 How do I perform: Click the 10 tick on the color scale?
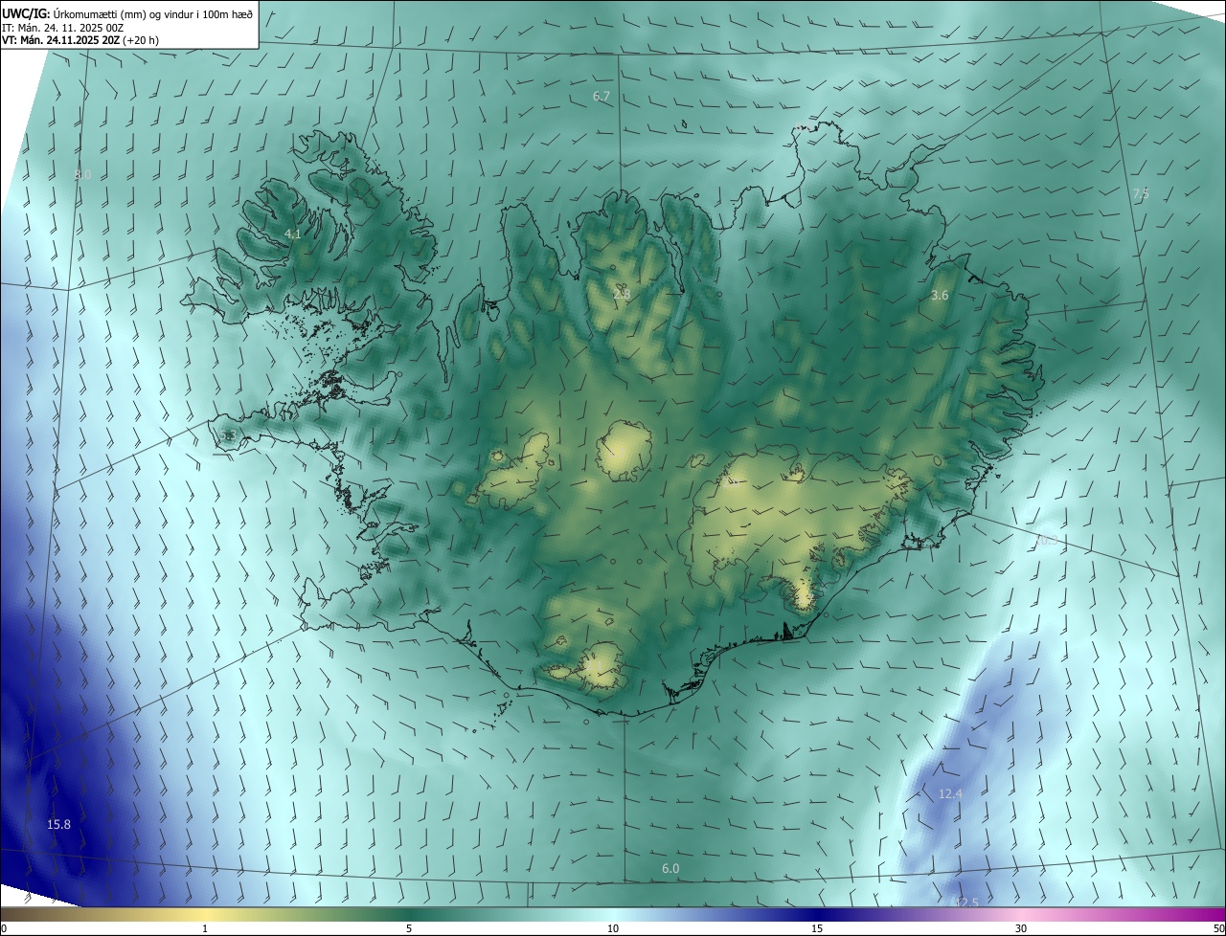click(613, 928)
